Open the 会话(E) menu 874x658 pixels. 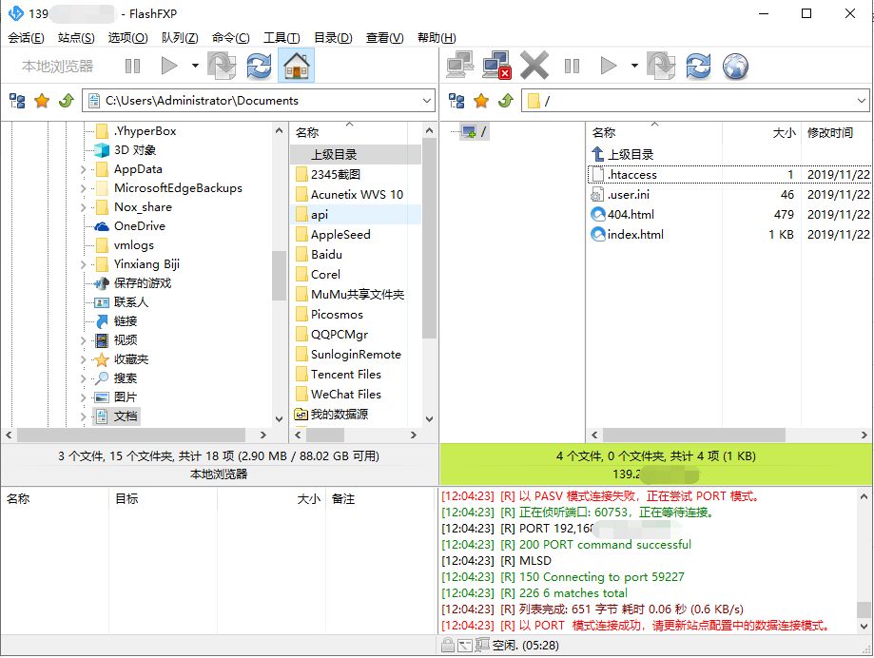tap(26, 38)
